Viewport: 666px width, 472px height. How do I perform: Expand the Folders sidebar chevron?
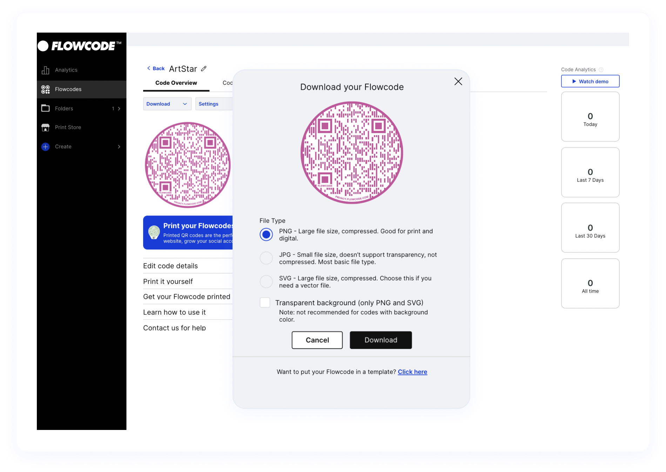coord(119,109)
